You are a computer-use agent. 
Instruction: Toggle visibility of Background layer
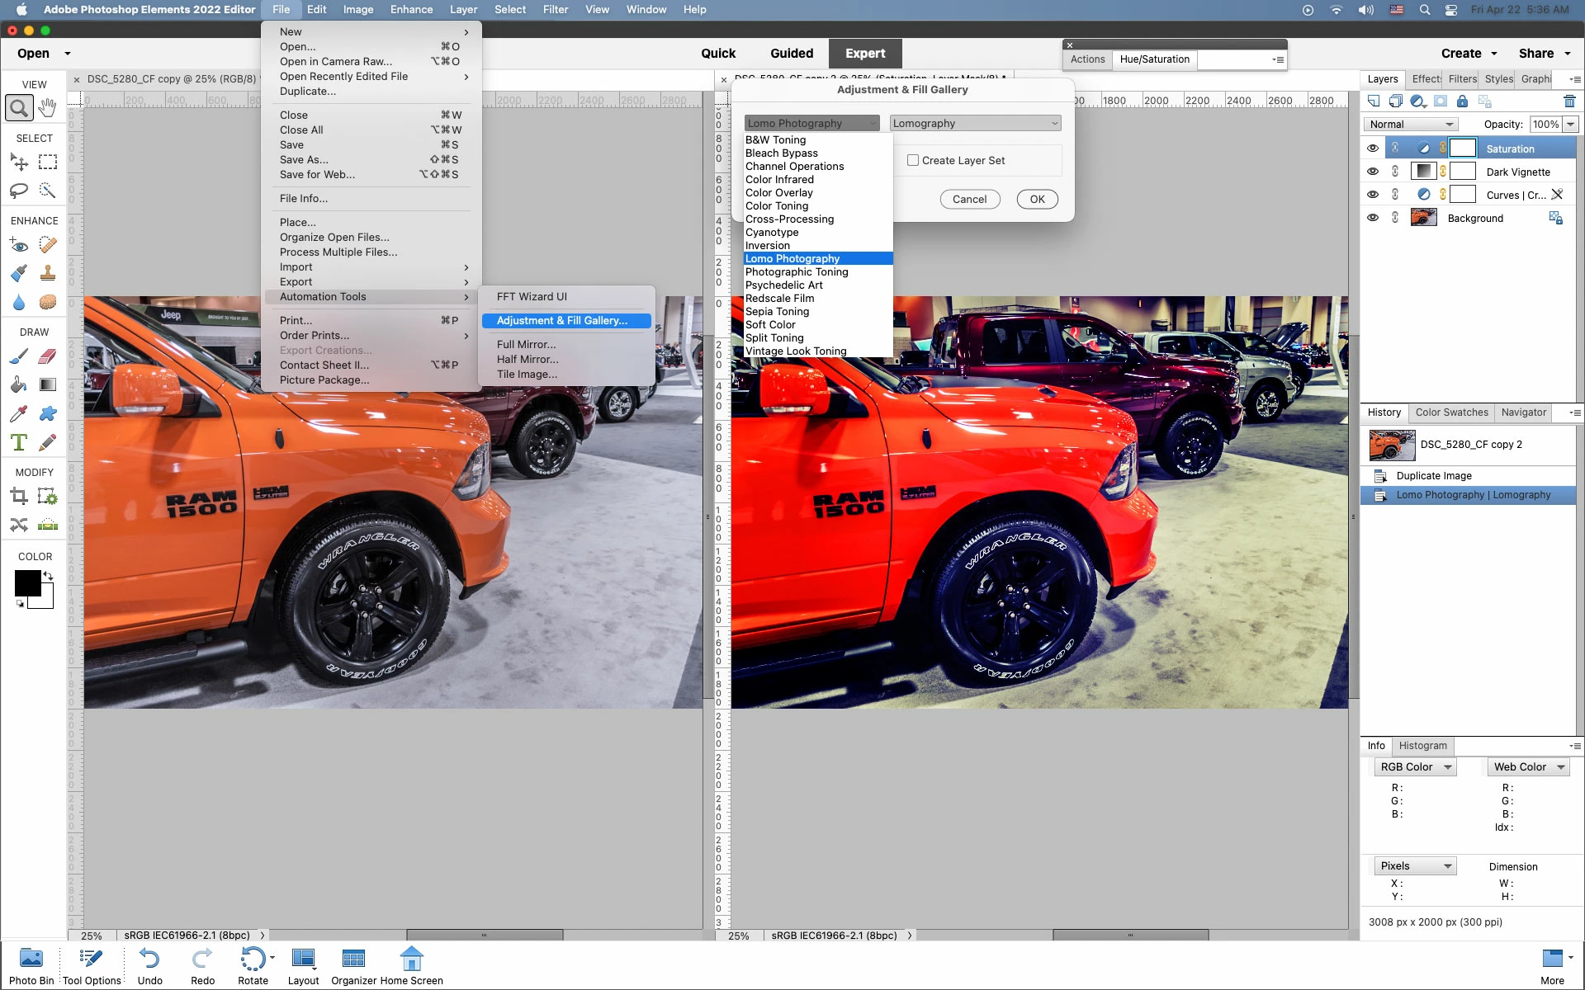[x=1373, y=218]
